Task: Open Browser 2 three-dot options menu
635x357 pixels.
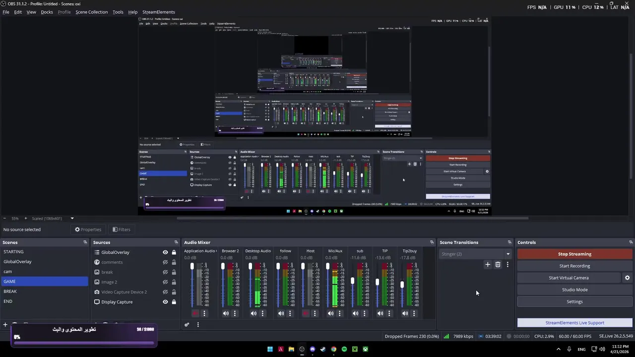Action: (235, 313)
